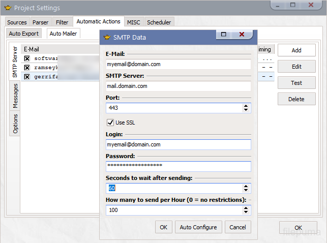
Task: Open the Auto Export tab
Action: (24, 34)
